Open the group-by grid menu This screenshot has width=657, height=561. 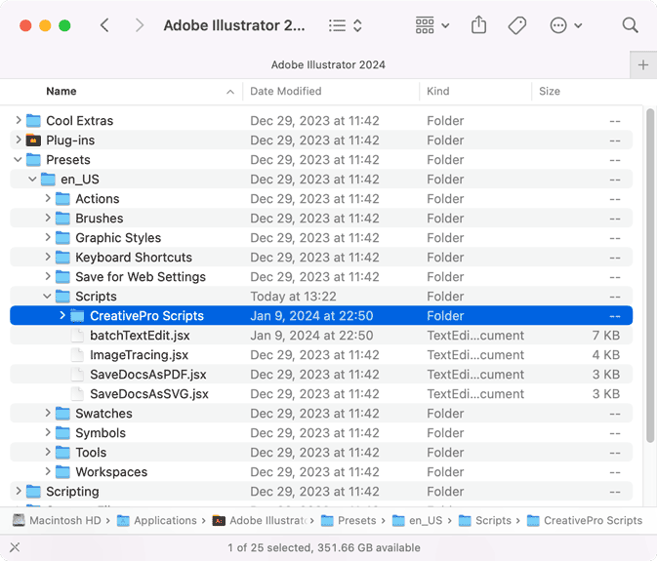point(432,25)
